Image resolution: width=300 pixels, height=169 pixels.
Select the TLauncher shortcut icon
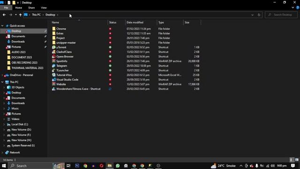click(x=54, y=70)
